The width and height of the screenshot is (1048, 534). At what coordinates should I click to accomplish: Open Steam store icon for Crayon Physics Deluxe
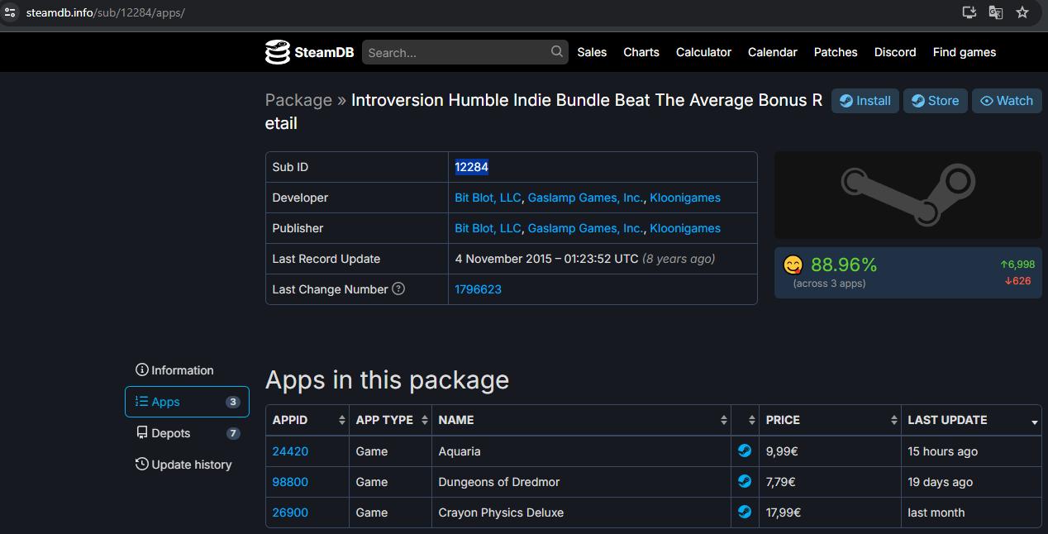click(745, 513)
